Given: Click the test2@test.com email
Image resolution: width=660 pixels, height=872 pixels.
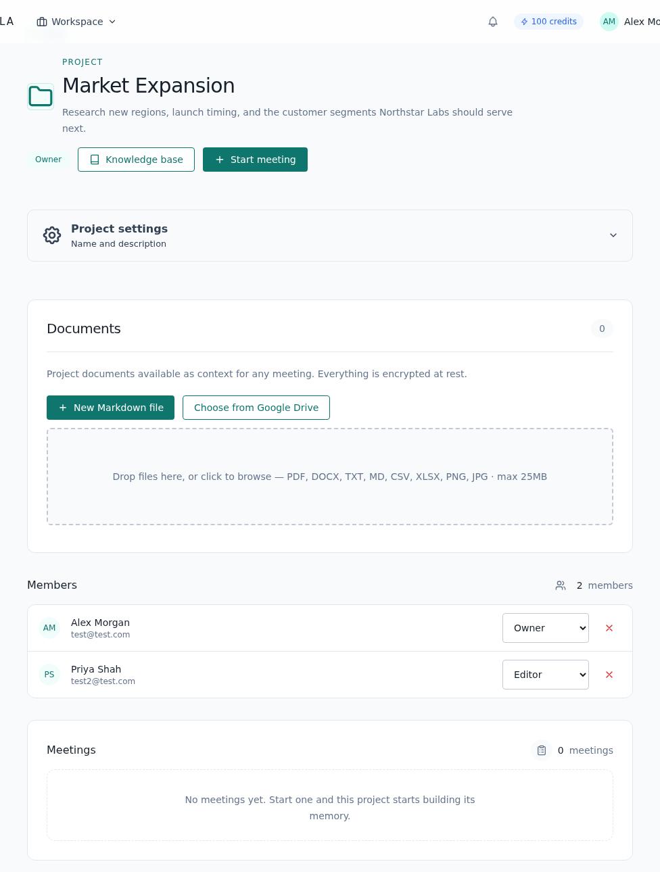Looking at the screenshot, I should 103,681.
